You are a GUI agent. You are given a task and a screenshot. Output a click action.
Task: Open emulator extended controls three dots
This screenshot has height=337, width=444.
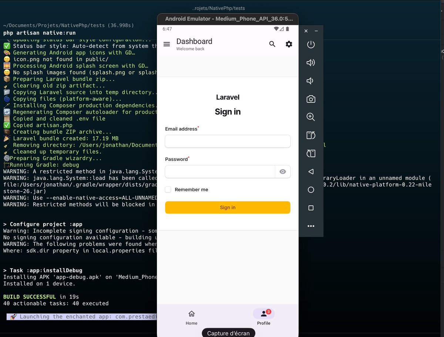[x=311, y=226]
